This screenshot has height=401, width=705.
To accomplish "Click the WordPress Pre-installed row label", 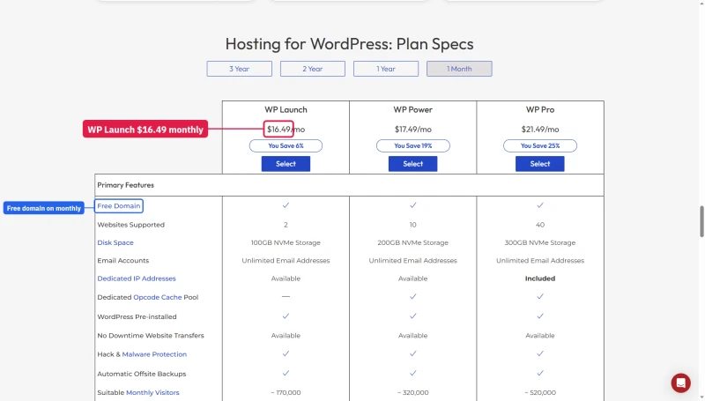I will click(x=137, y=316).
